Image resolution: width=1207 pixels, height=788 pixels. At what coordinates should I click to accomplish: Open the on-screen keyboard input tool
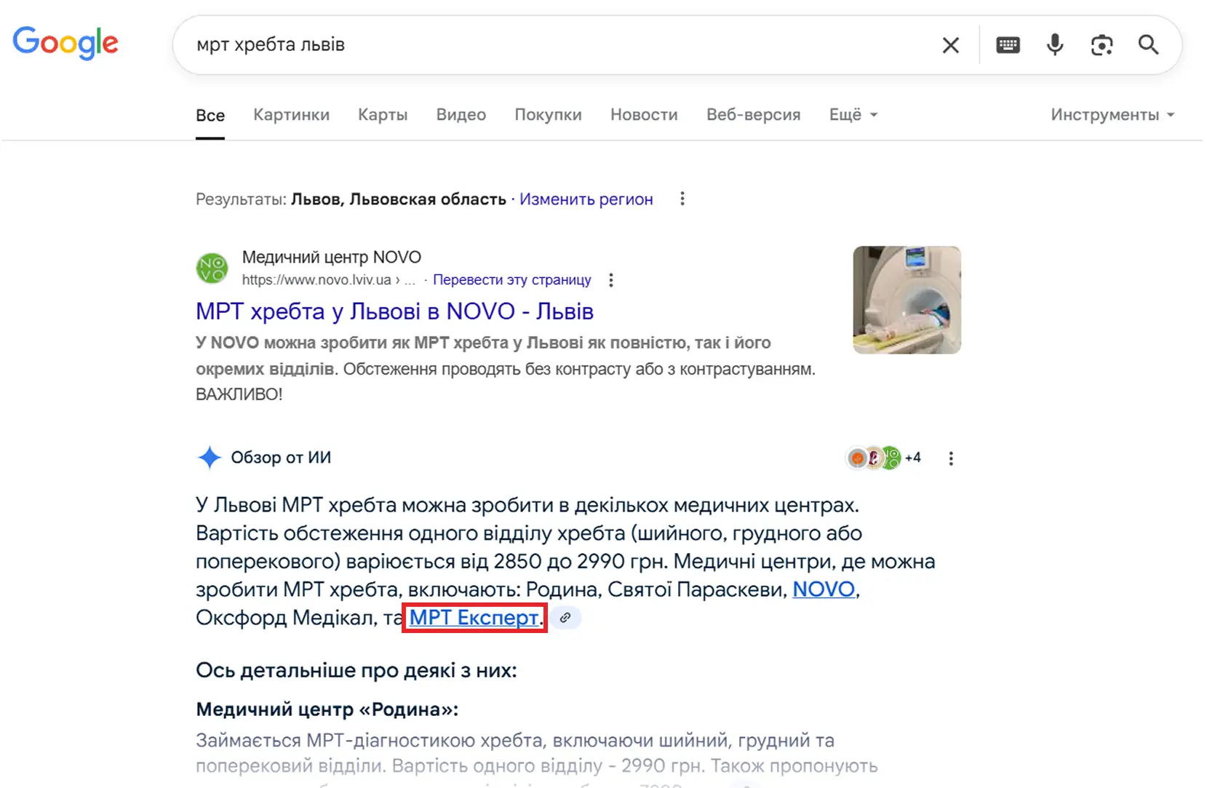click(1008, 45)
